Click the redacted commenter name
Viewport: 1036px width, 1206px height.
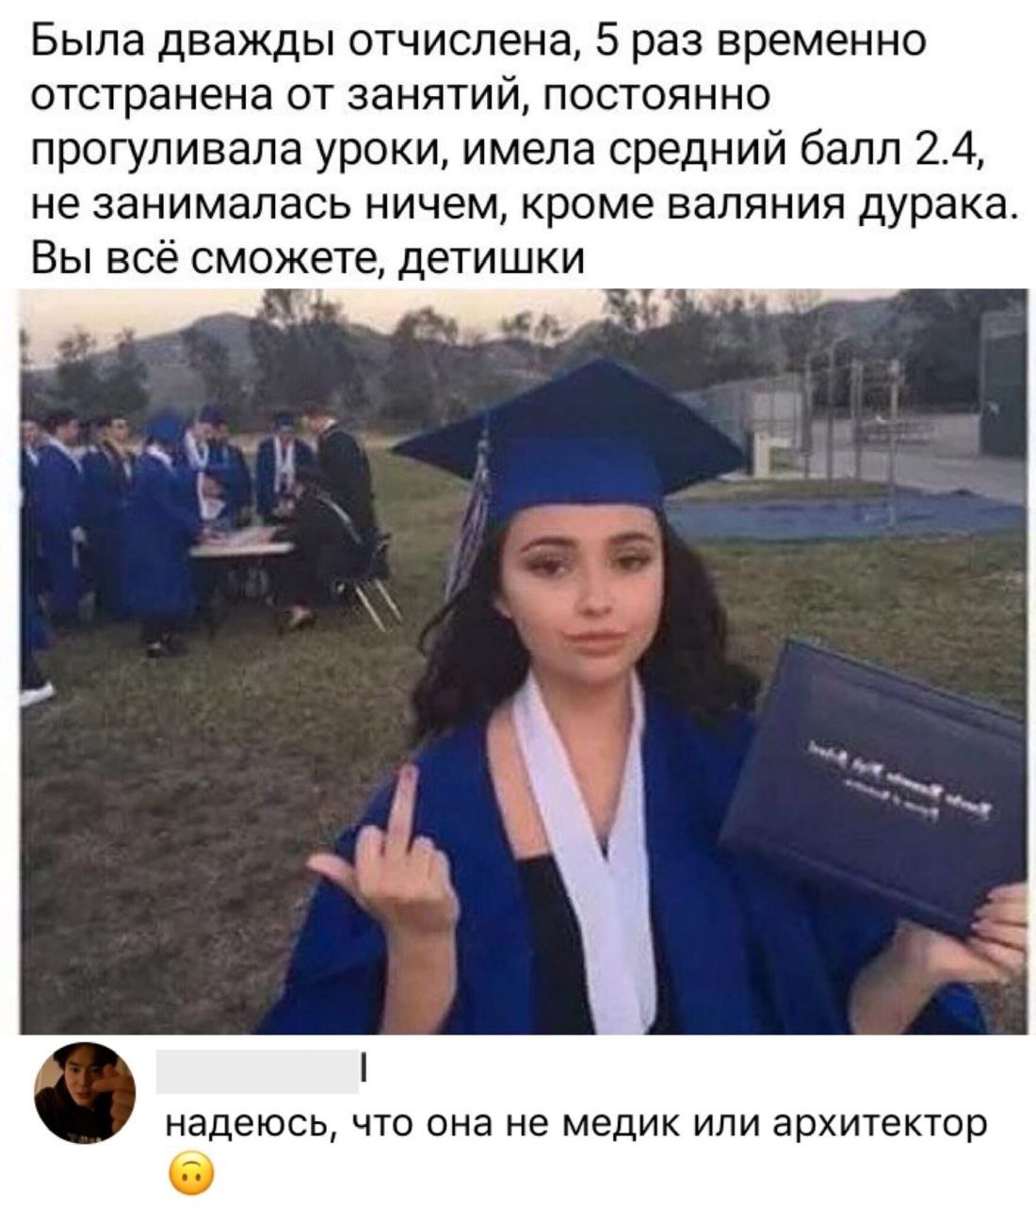[256, 1072]
